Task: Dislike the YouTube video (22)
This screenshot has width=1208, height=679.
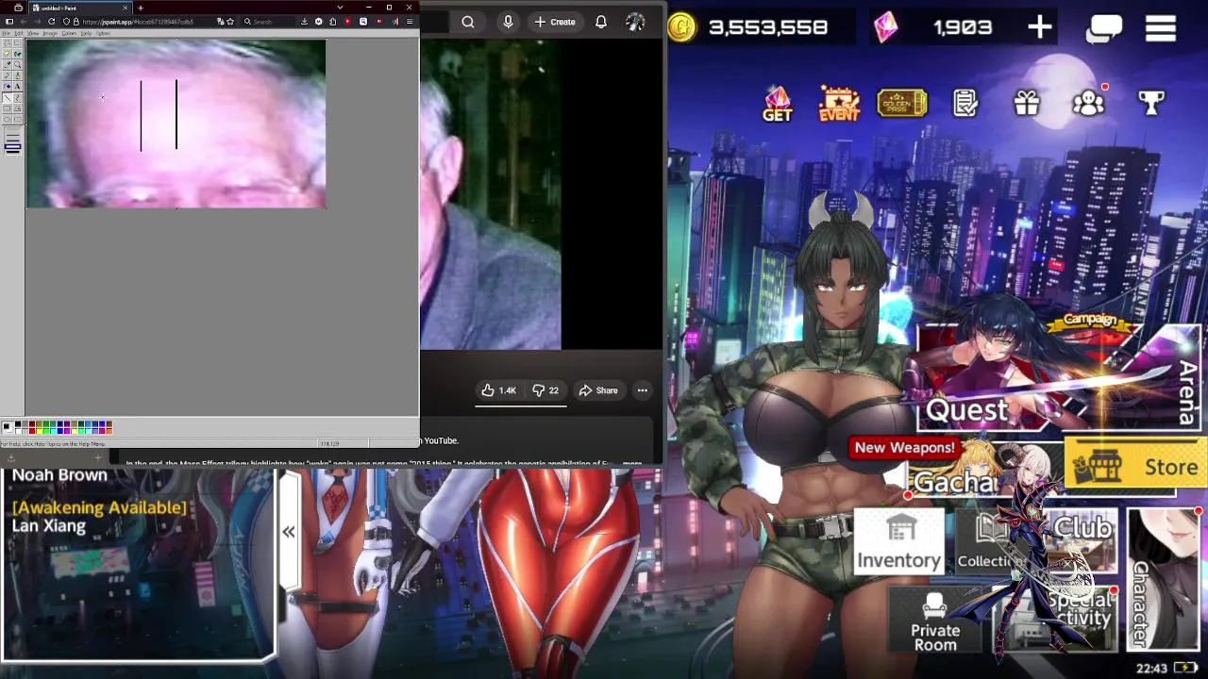Action: point(545,390)
